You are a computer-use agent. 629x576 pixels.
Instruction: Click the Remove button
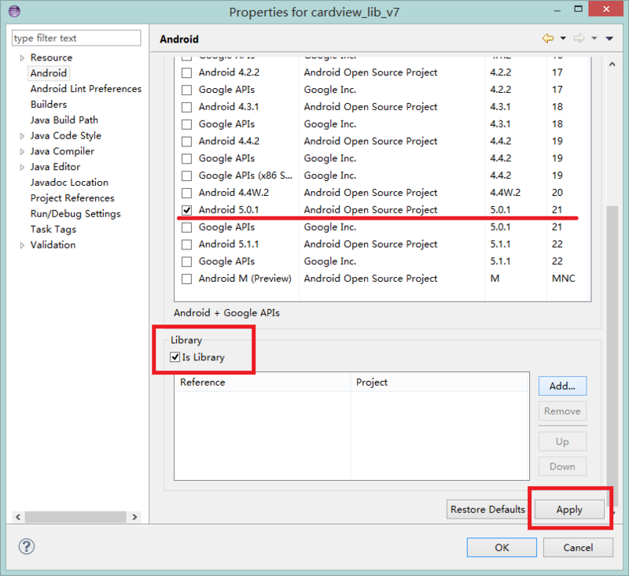[562, 411]
